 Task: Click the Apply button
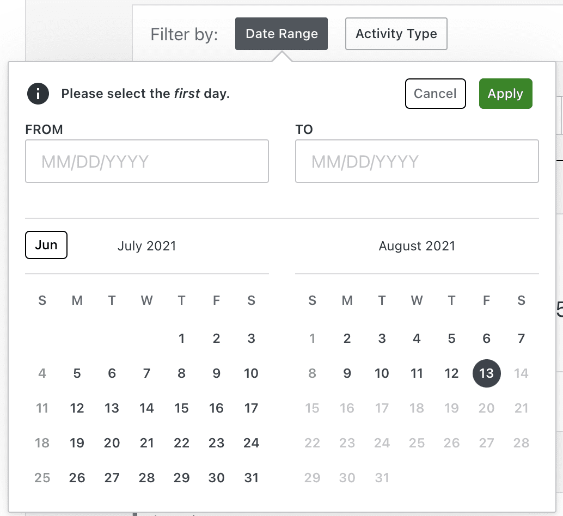505,94
